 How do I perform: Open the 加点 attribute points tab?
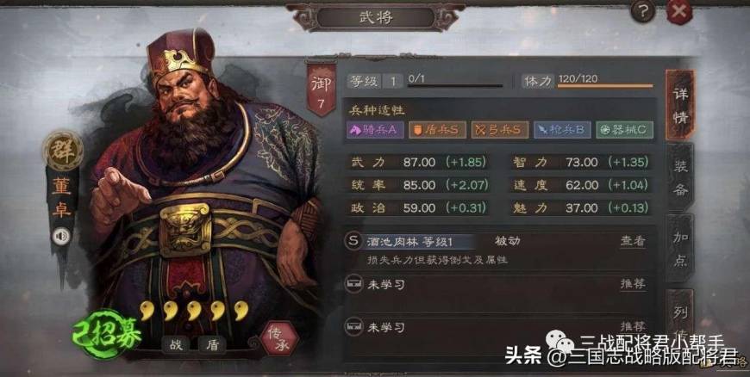click(679, 249)
